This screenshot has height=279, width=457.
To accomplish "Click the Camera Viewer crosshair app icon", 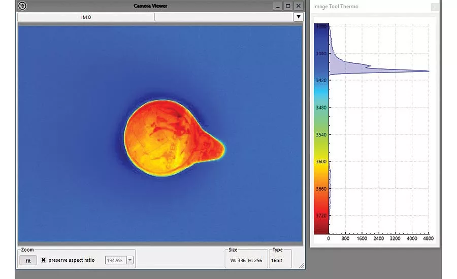I will 22,6.
